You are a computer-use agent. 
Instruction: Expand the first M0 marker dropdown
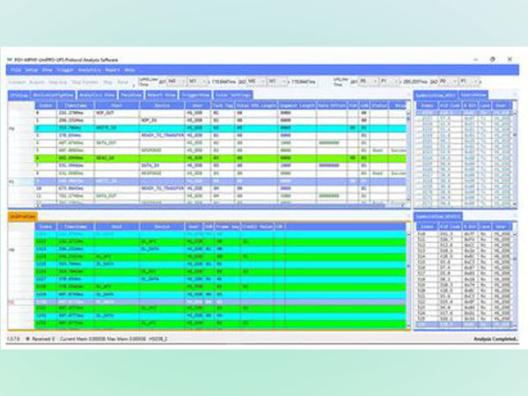[x=184, y=80]
